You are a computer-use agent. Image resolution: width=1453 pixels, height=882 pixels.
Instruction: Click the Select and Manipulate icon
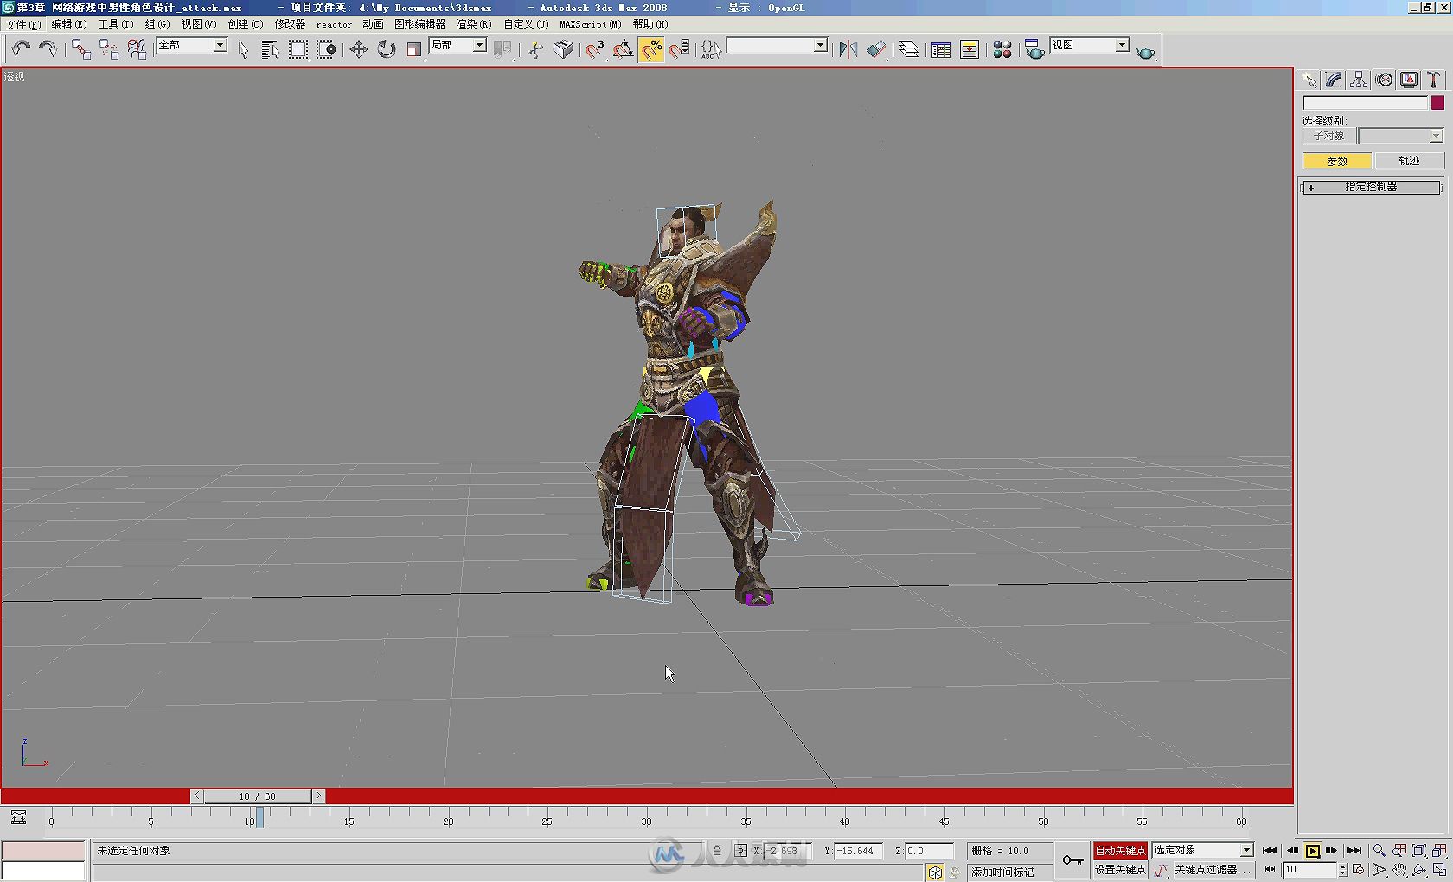535,49
